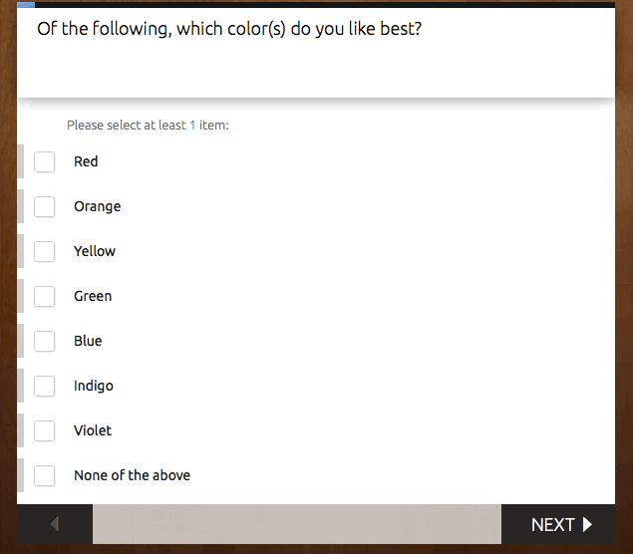Click the Violet option label text

click(x=93, y=430)
